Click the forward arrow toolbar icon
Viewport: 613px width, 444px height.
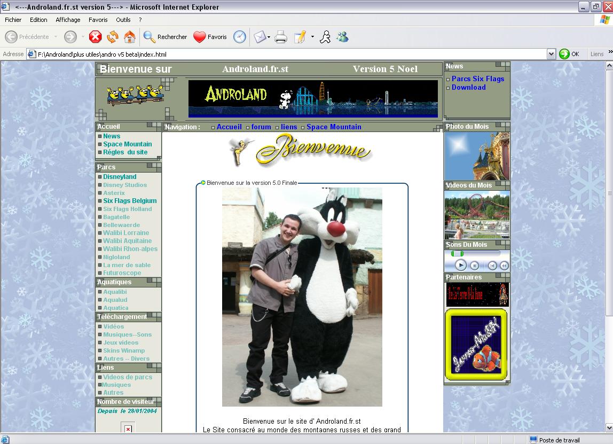coord(70,37)
